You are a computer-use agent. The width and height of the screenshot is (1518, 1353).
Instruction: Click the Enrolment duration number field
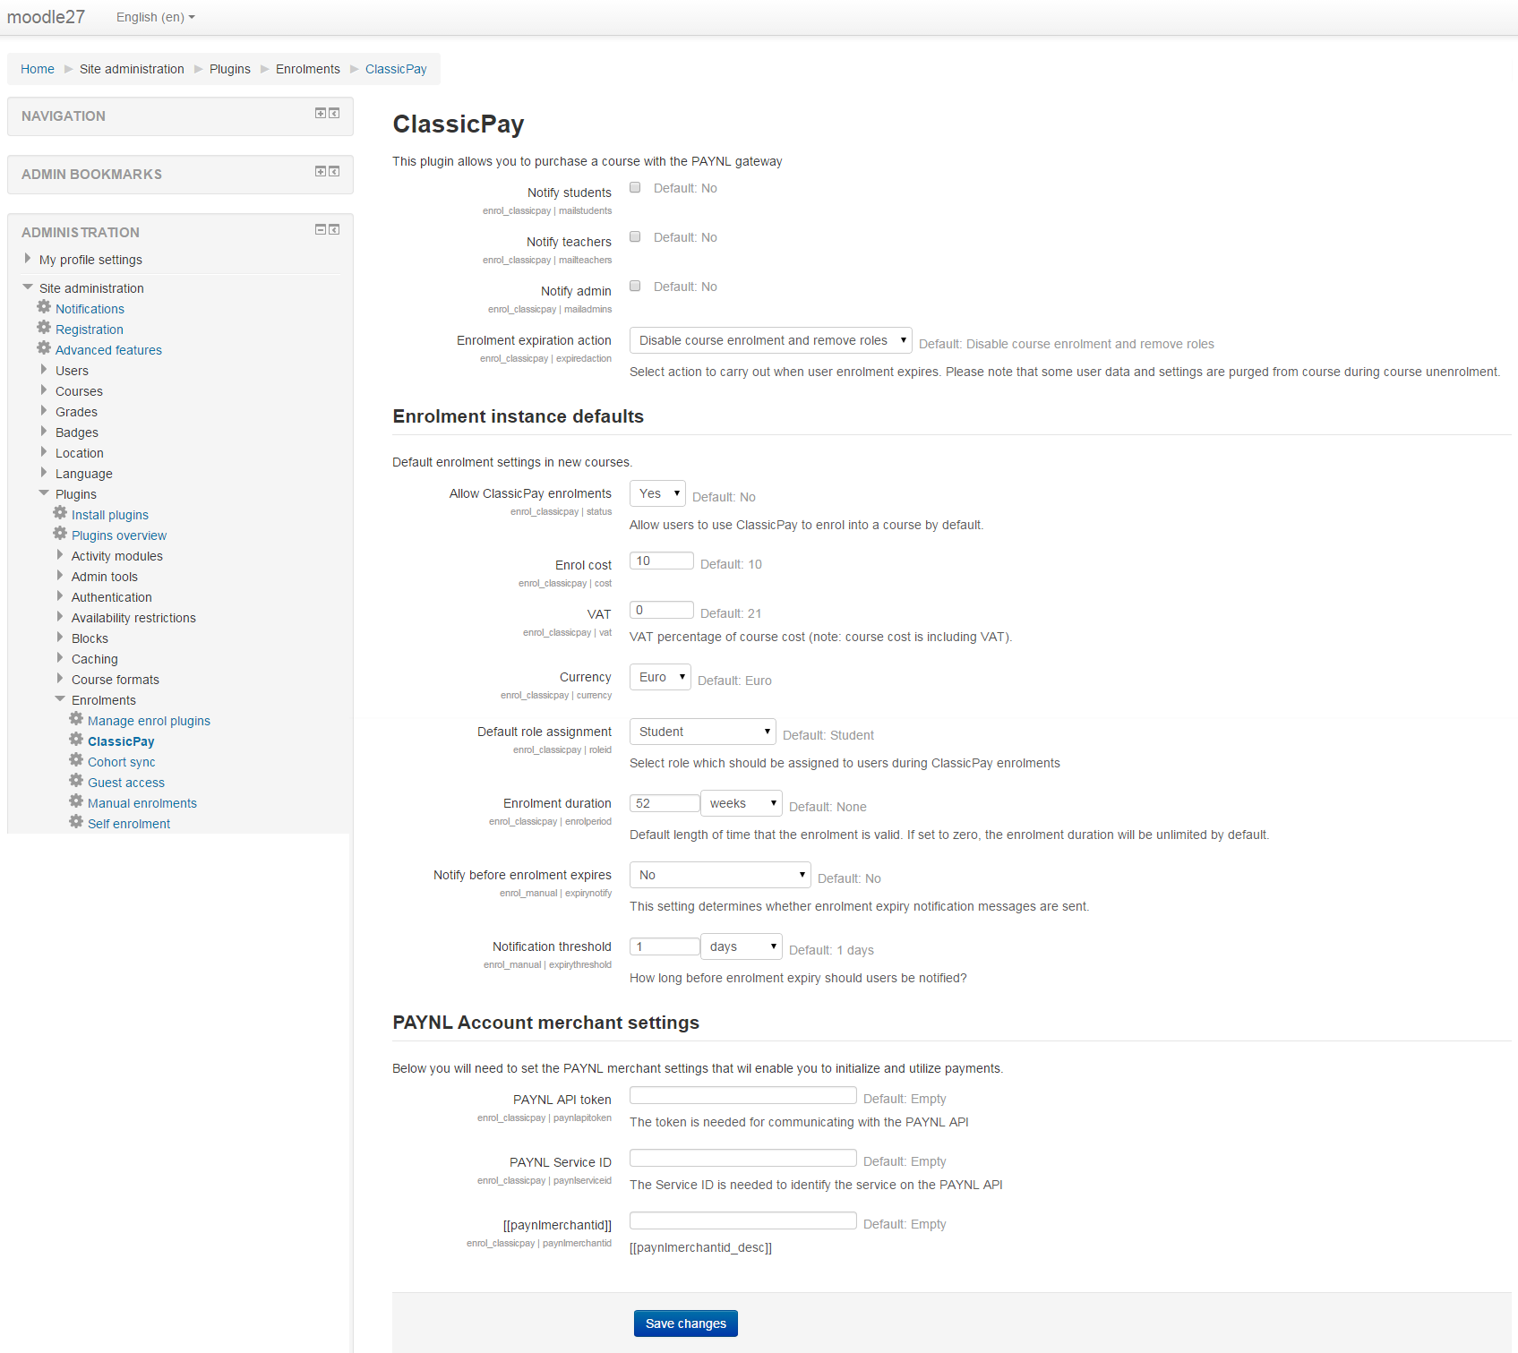click(665, 803)
